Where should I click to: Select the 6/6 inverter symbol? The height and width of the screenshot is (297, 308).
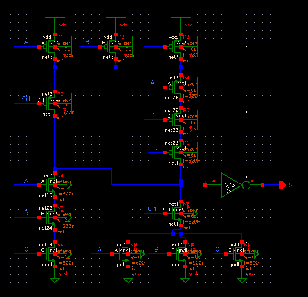(x=234, y=185)
